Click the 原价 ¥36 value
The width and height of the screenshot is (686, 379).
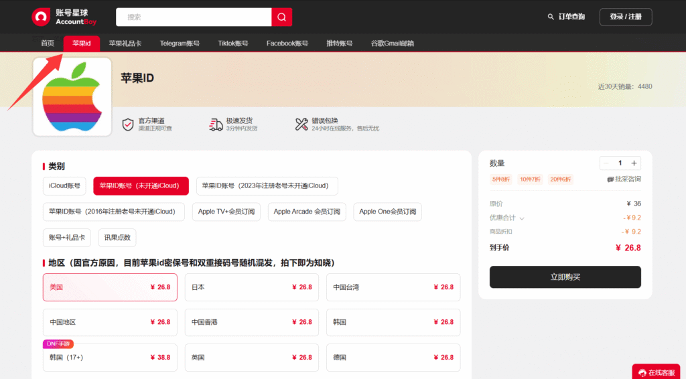[x=634, y=204]
